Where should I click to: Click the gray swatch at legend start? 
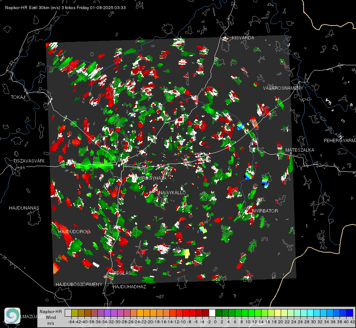68,313
